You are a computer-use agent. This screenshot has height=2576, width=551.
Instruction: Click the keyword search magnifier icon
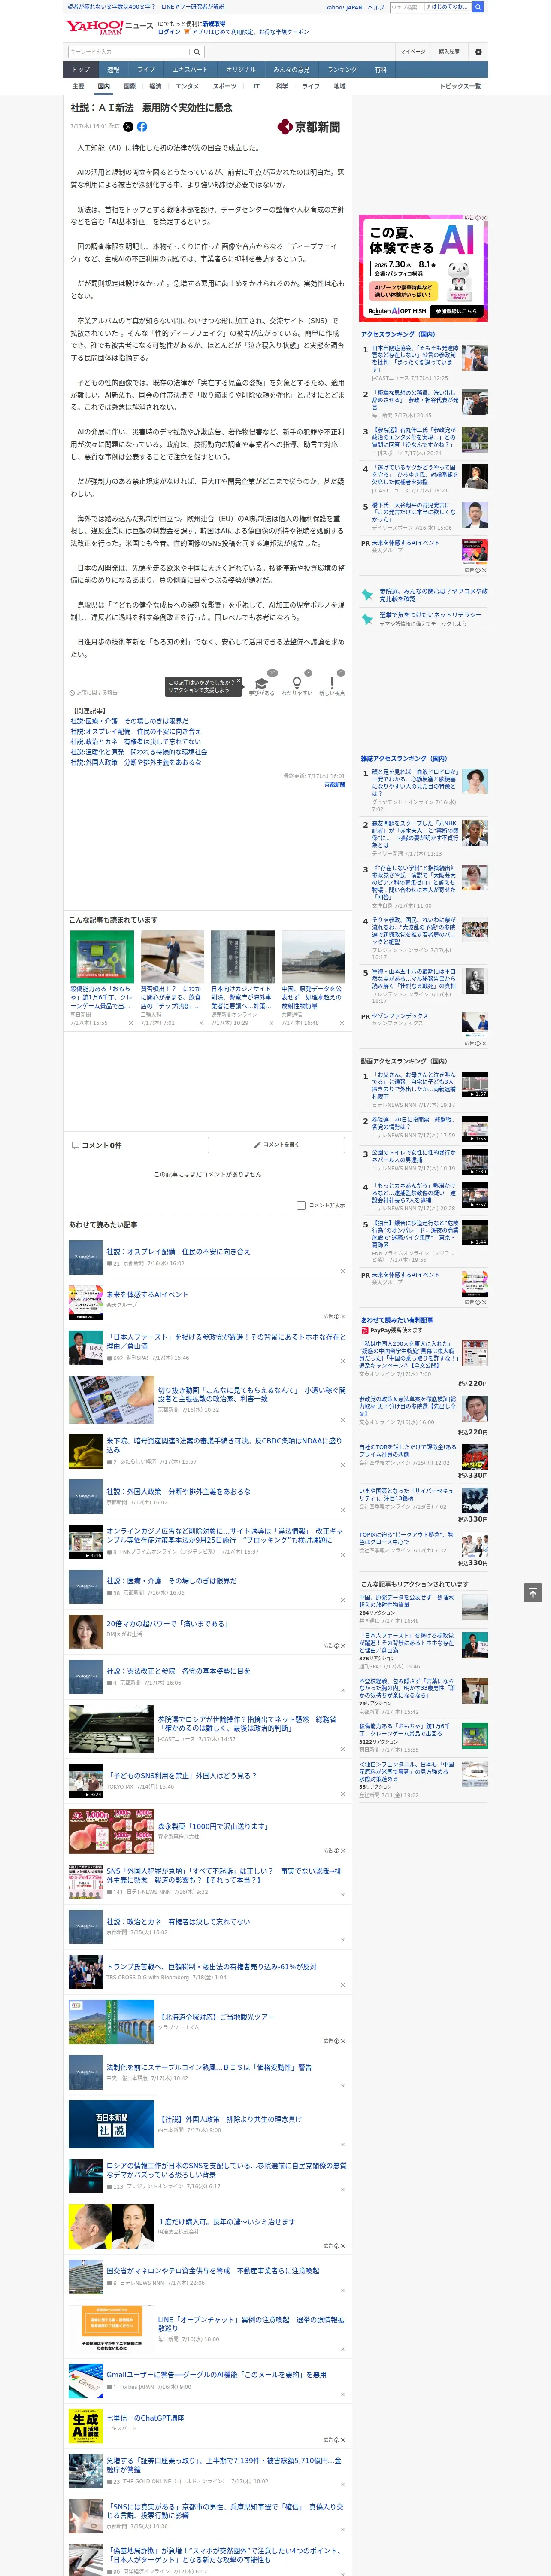click(x=197, y=52)
